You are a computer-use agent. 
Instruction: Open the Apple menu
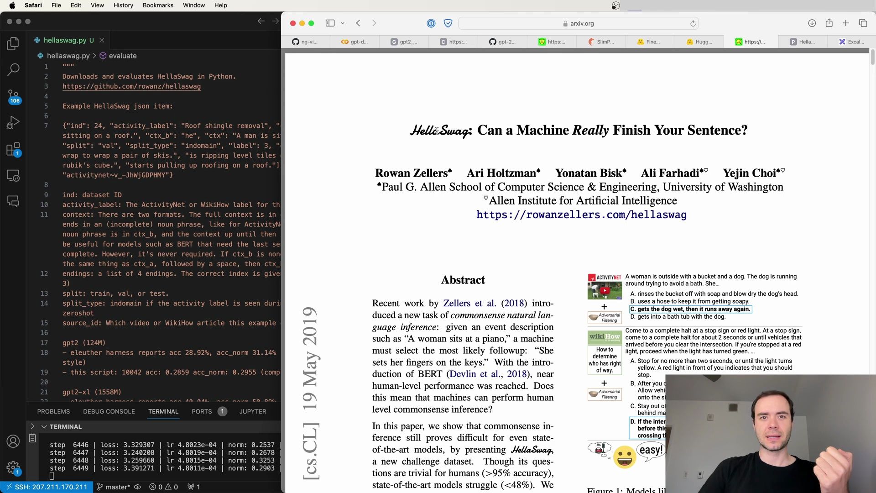(12, 5)
